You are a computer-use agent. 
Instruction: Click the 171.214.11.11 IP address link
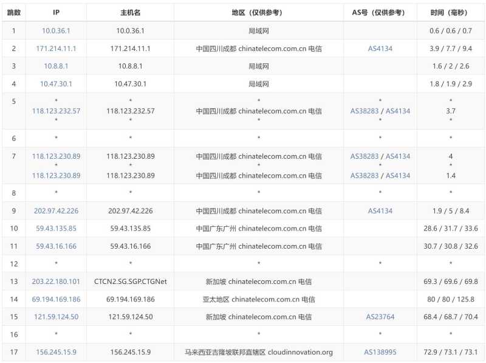tap(56, 47)
